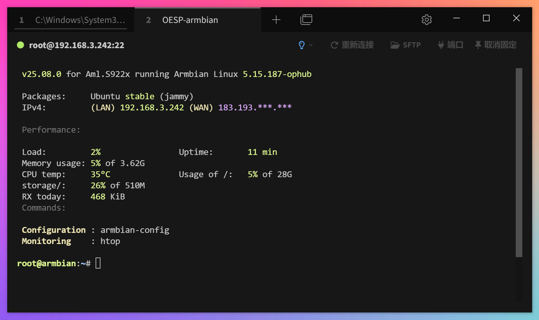This screenshot has height=320, width=539.
Task: Click 重新连接 to reconnect the session
Action: pyautogui.click(x=352, y=45)
